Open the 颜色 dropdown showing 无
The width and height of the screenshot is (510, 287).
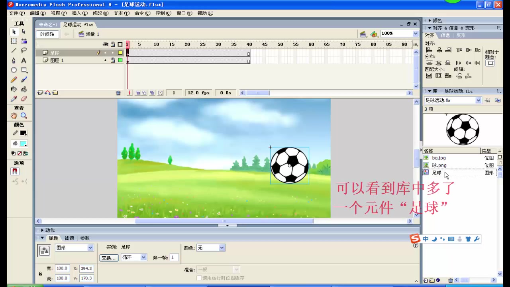tap(210, 248)
